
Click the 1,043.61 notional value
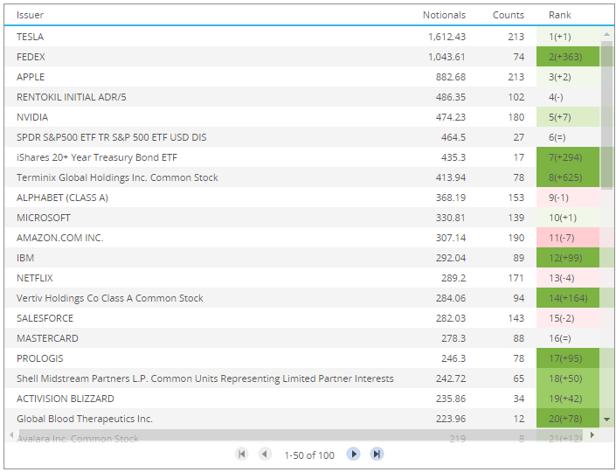point(446,57)
